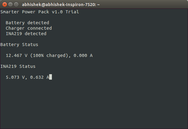Maximize the terminal window
Screen dimensions: 188x129
coord(16,5)
